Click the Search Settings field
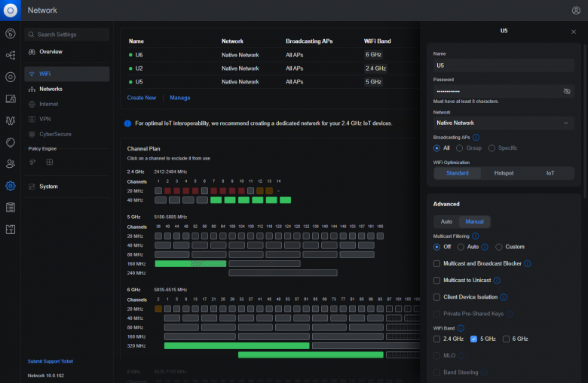Image resolution: width=588 pixels, height=383 pixels. click(66, 35)
